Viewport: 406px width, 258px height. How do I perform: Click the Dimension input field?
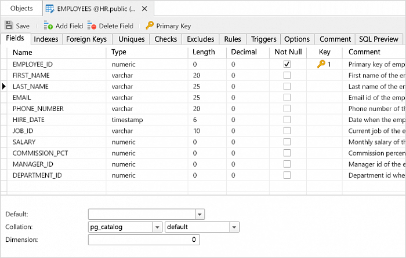[144, 239]
